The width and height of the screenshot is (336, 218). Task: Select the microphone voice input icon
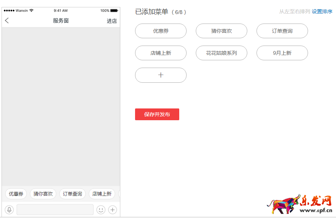point(9,210)
